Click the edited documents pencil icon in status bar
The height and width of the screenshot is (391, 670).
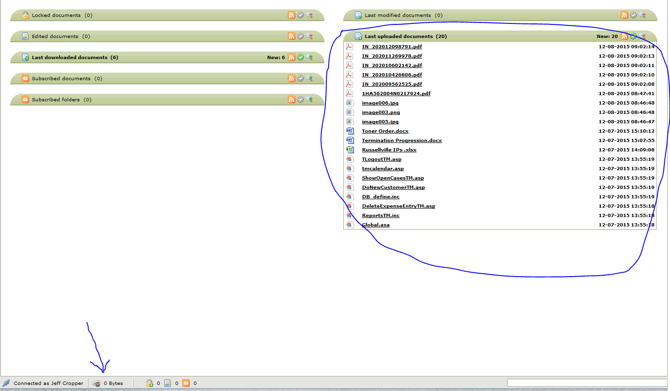click(x=168, y=383)
